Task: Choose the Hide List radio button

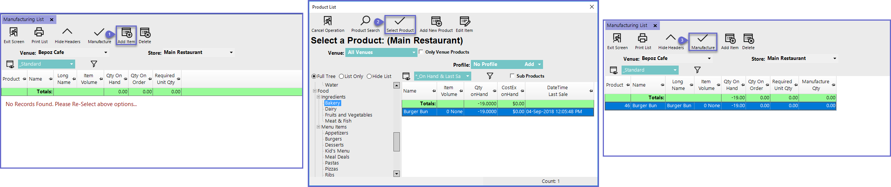Action: [x=369, y=76]
